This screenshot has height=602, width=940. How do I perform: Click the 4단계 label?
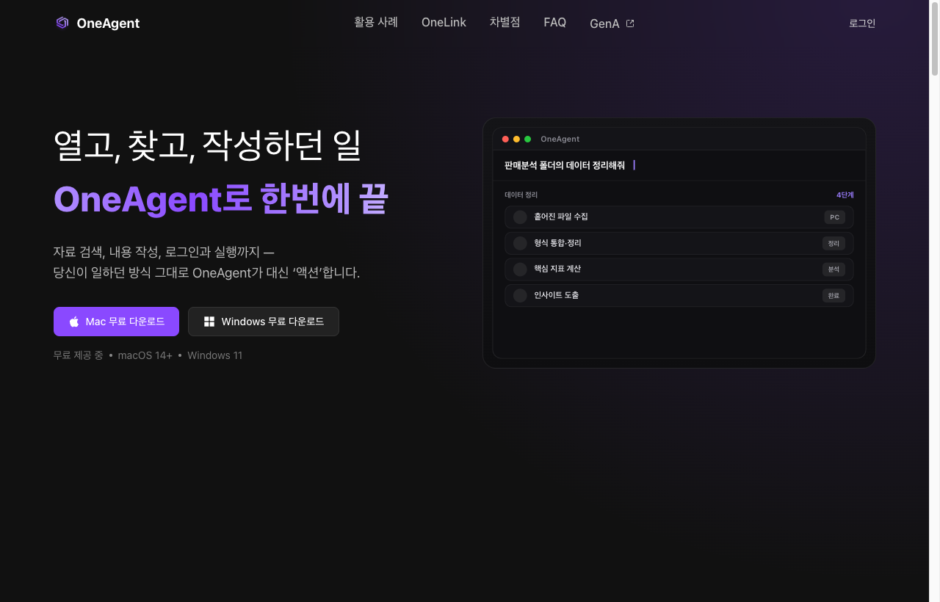click(x=845, y=195)
